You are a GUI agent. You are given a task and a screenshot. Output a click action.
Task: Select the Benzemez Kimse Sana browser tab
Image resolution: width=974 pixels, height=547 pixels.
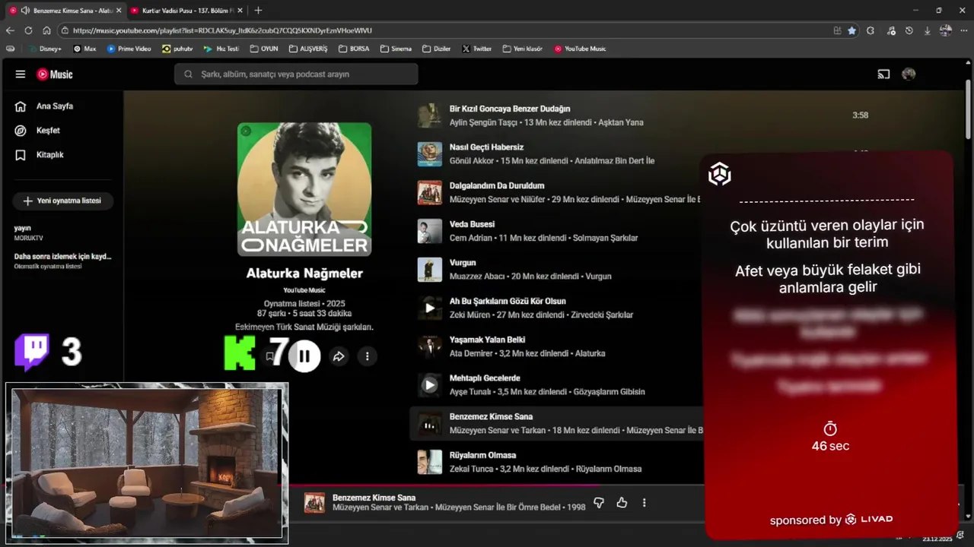(x=65, y=11)
